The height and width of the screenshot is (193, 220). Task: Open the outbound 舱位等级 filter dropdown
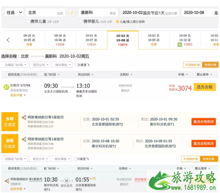[x=62, y=65]
